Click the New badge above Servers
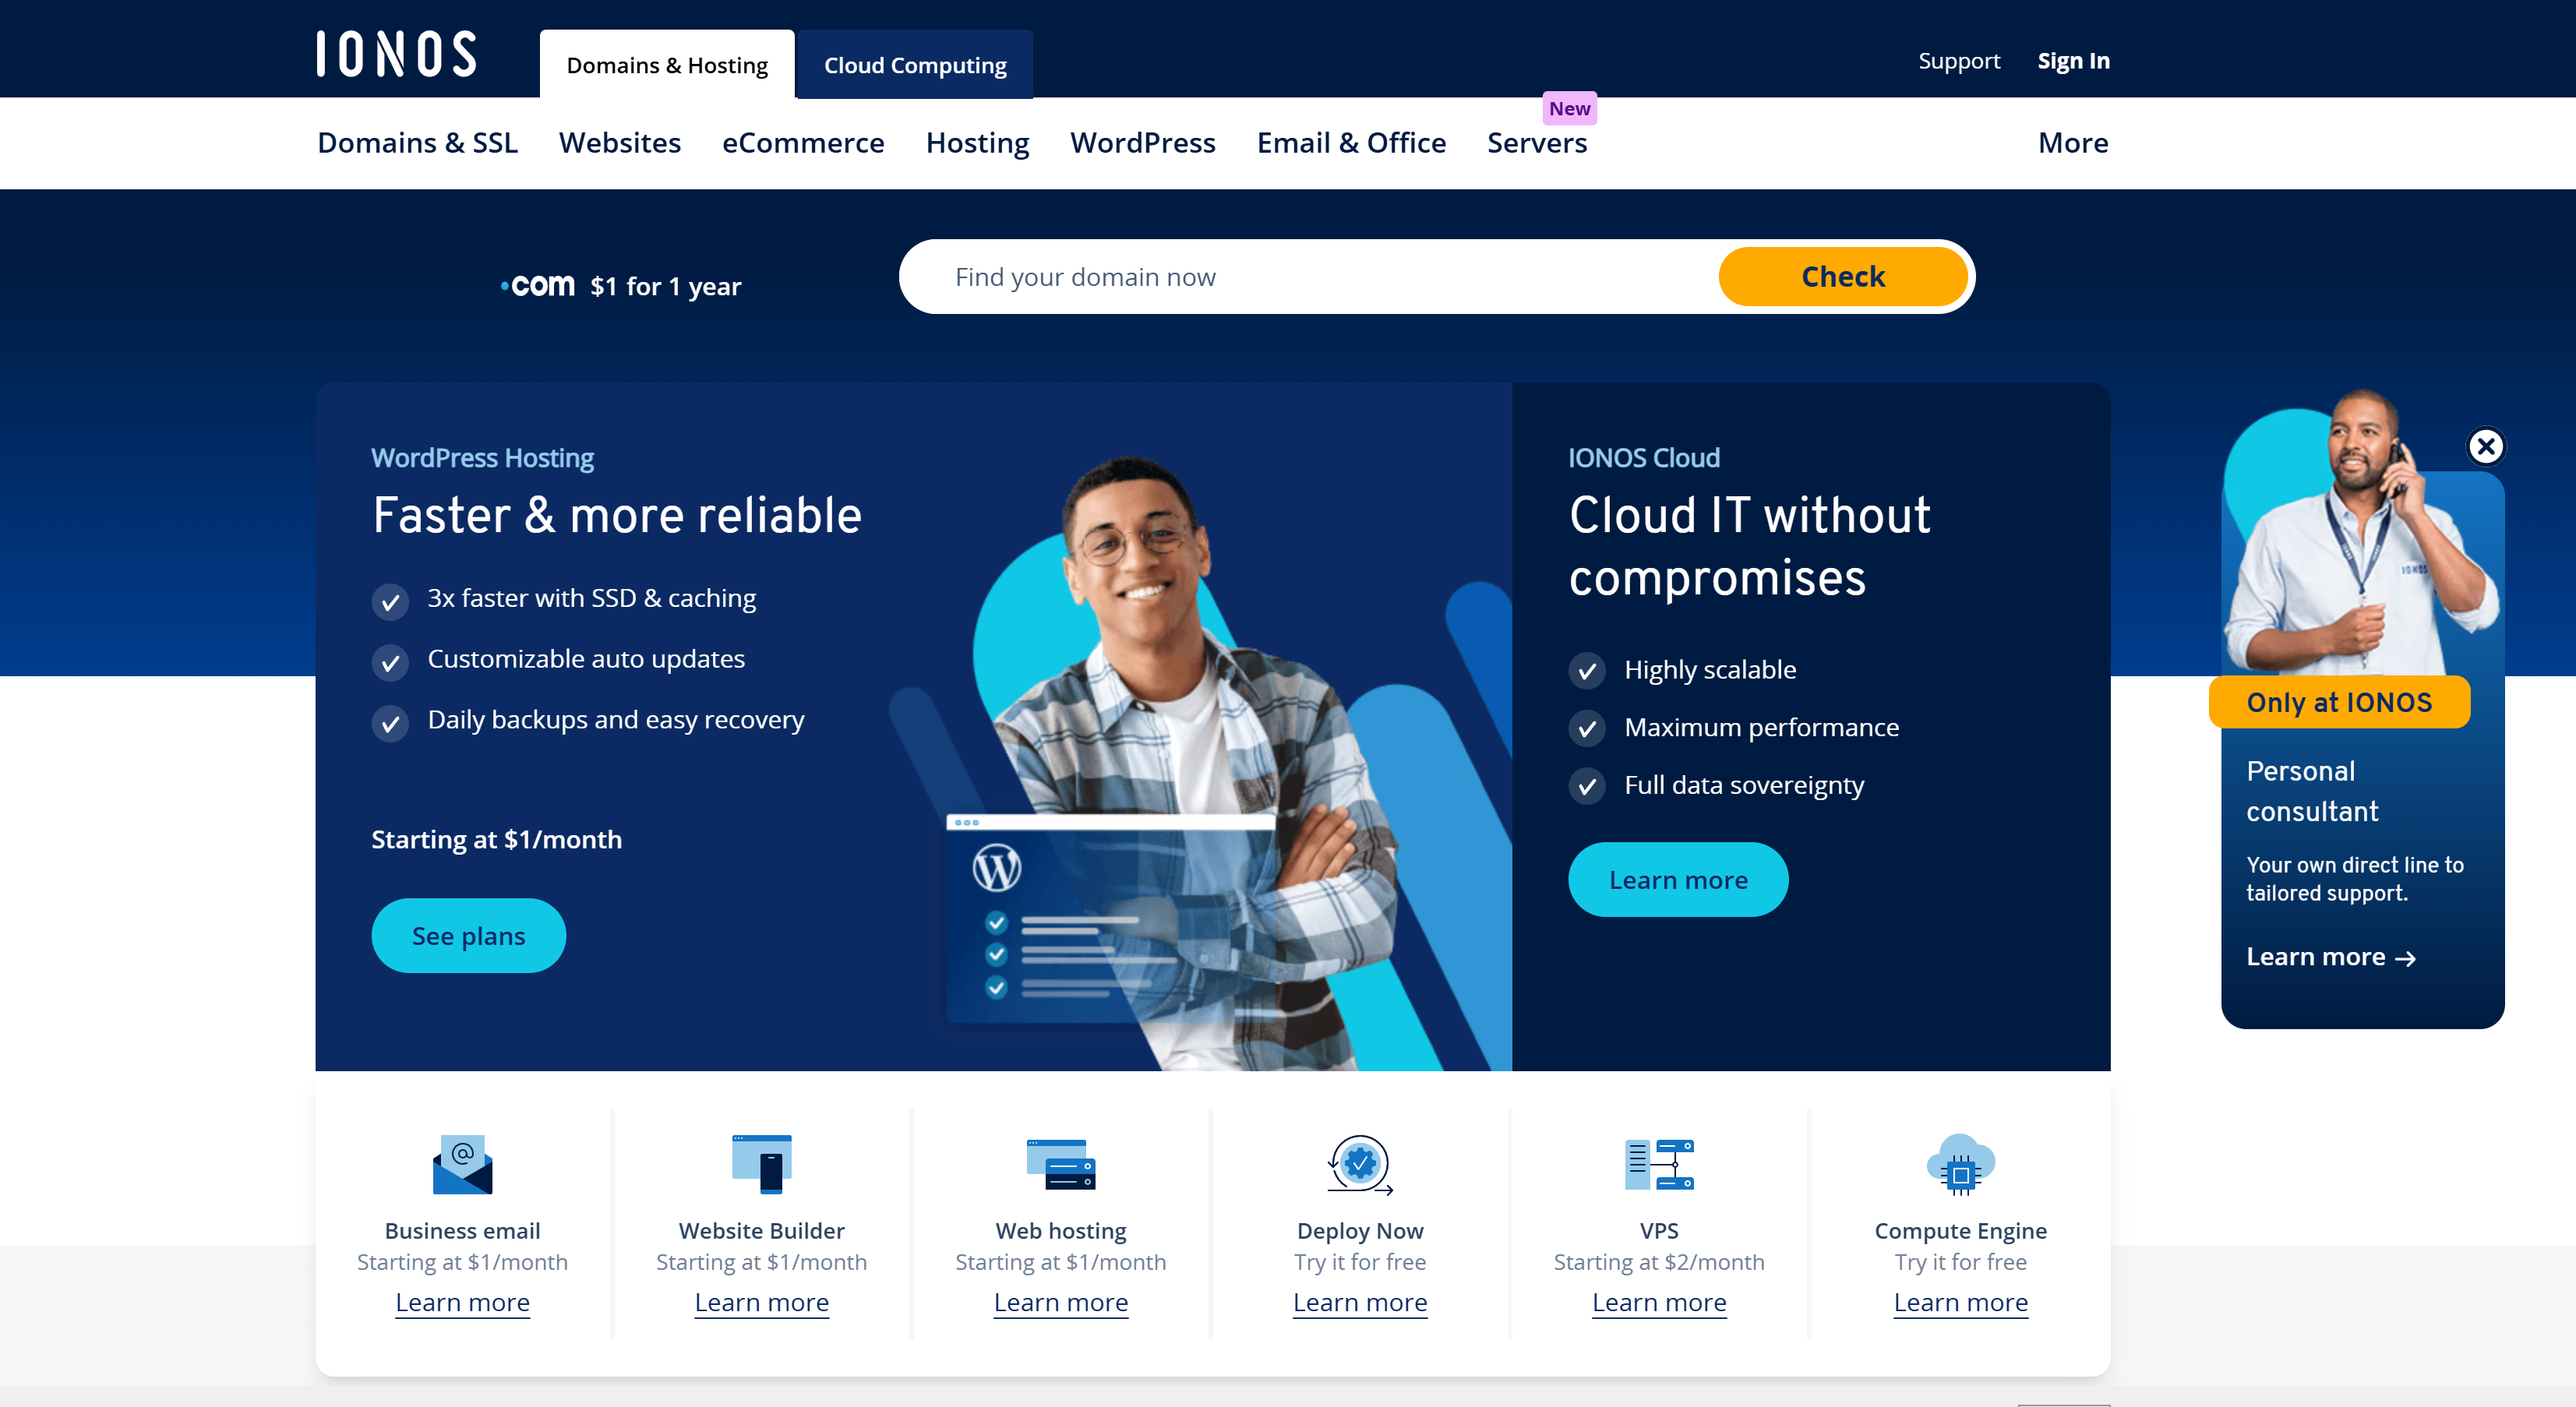Viewport: 2576px width, 1407px height. point(1569,108)
